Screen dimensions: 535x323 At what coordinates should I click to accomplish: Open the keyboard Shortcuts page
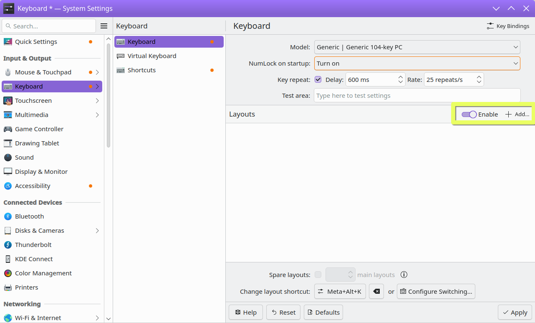coord(169,70)
